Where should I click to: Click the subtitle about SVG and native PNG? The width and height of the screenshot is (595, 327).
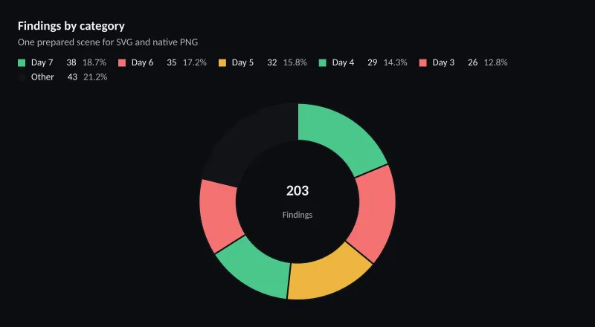coord(108,42)
